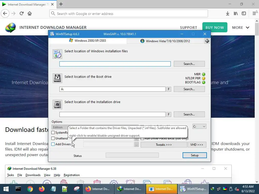The height and width of the screenshot is (194, 259).
Task: Open the View menu in IDM window
Action: point(47,175)
